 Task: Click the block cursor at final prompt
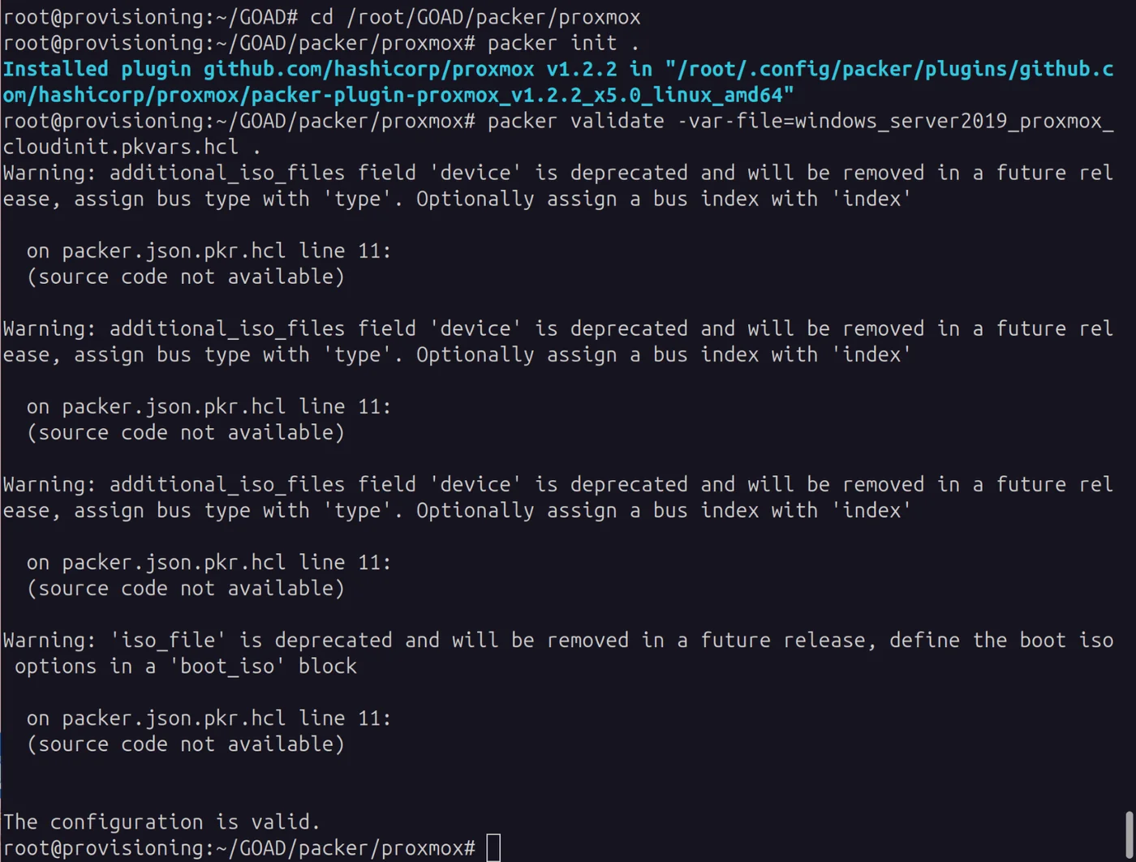tap(493, 847)
